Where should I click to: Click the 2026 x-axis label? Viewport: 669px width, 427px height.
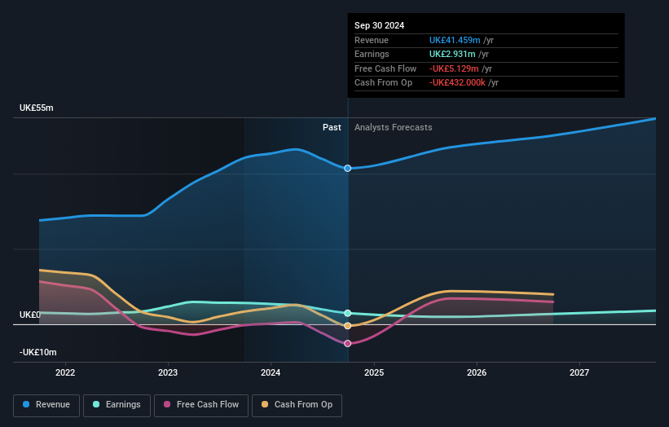coord(477,373)
